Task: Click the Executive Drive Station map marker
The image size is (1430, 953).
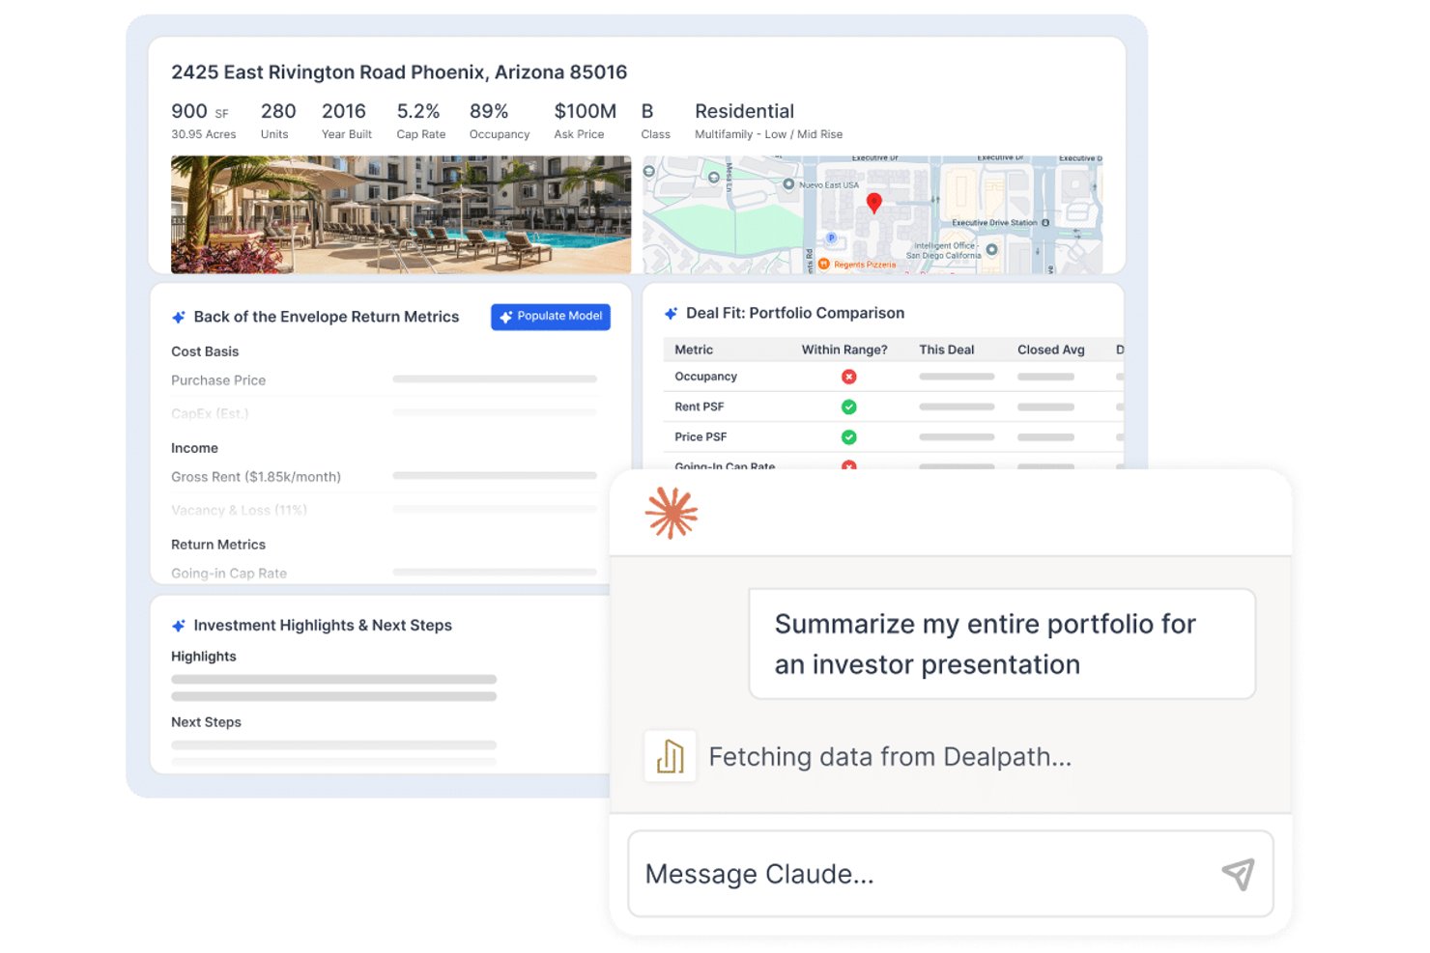Action: [1045, 223]
